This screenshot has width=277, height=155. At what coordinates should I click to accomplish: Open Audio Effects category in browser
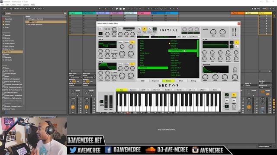pos(10,43)
